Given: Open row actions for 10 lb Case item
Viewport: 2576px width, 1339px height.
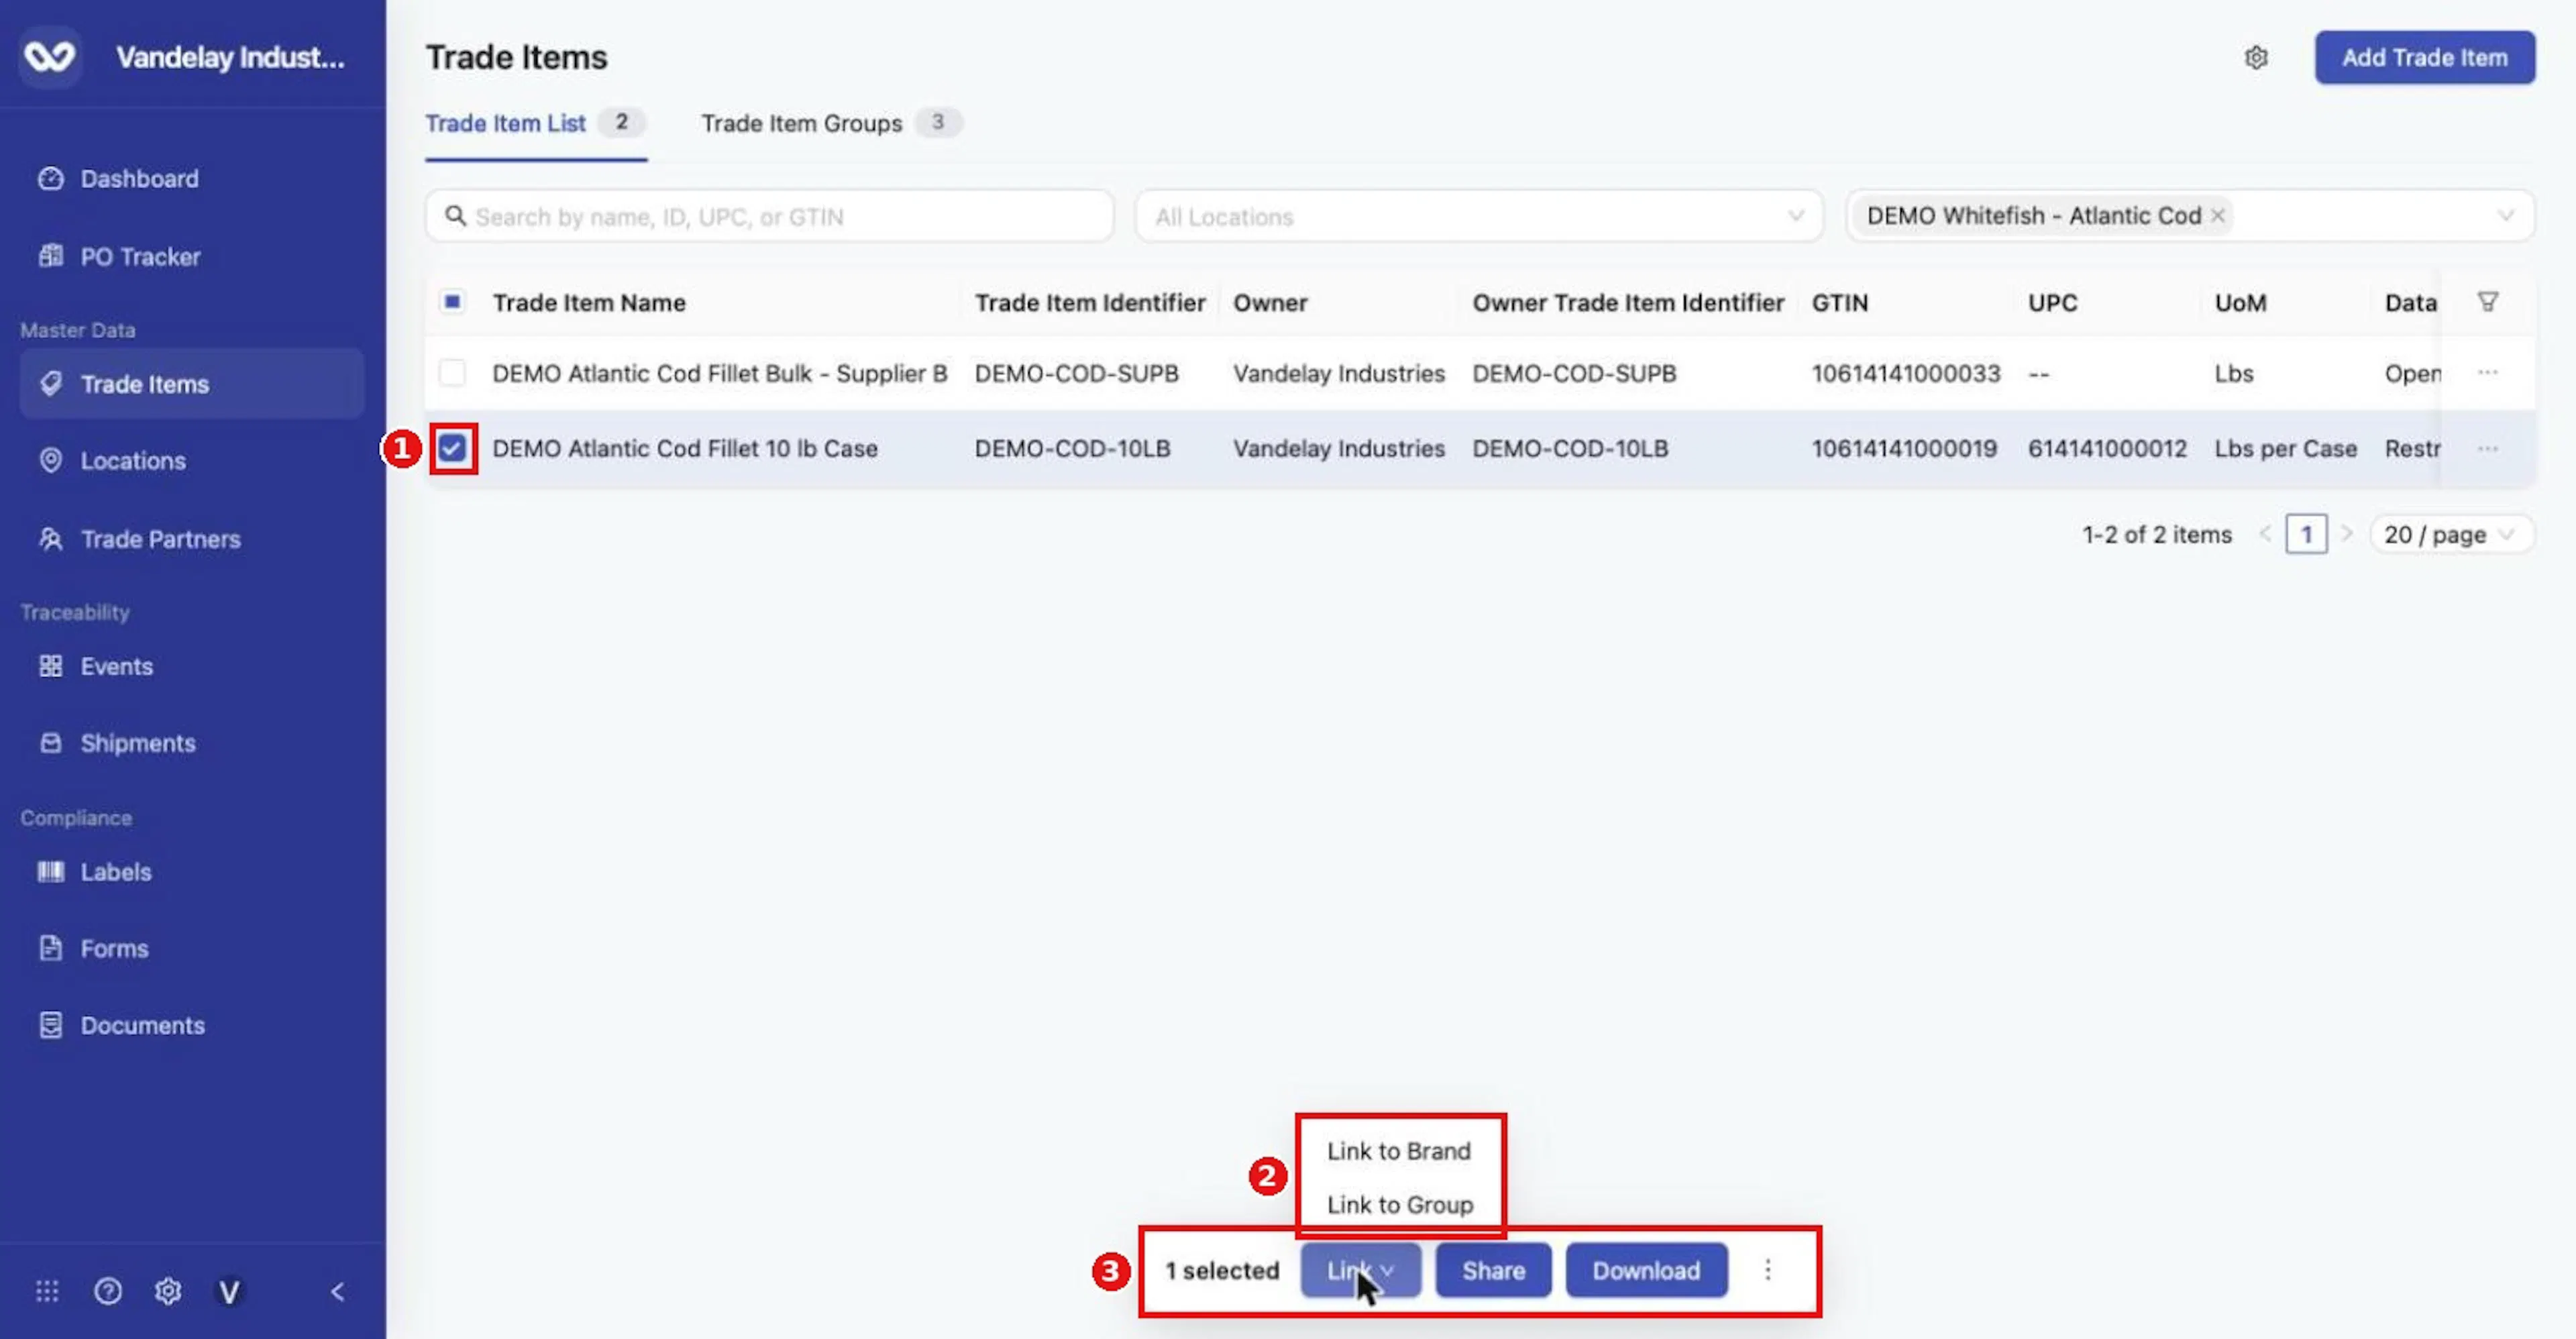Looking at the screenshot, I should coord(2488,449).
